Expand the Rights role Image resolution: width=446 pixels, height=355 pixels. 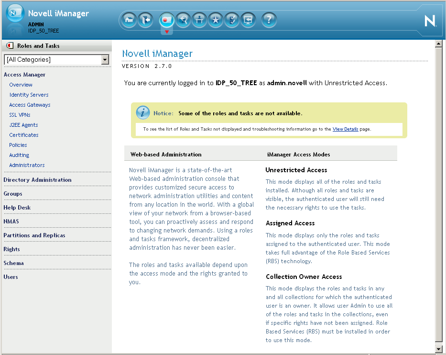(x=11, y=249)
